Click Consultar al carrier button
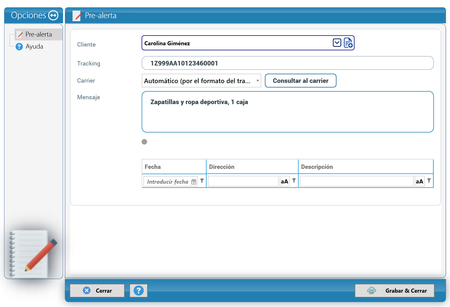 click(x=300, y=81)
